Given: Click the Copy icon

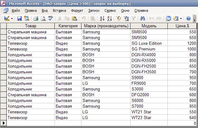Looking at the screenshot, I should pyautogui.click(x=67, y=18).
